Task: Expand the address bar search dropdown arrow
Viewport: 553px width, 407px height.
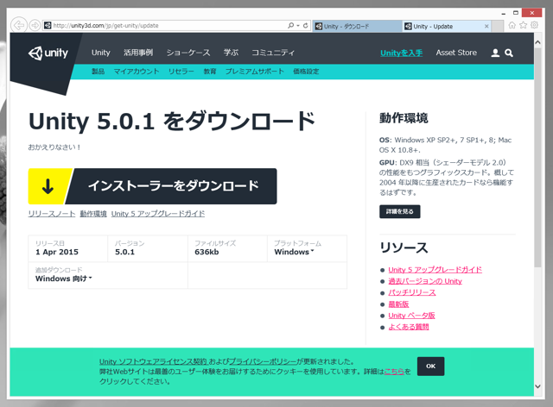Action: pyautogui.click(x=297, y=25)
